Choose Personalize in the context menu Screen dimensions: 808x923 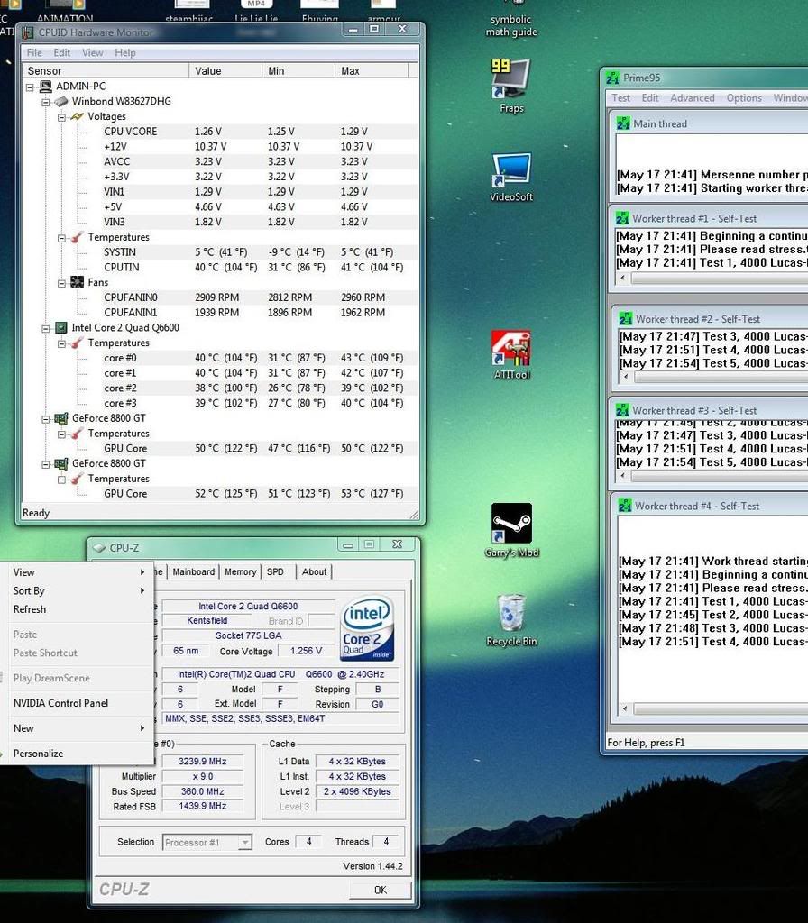pyautogui.click(x=77, y=754)
